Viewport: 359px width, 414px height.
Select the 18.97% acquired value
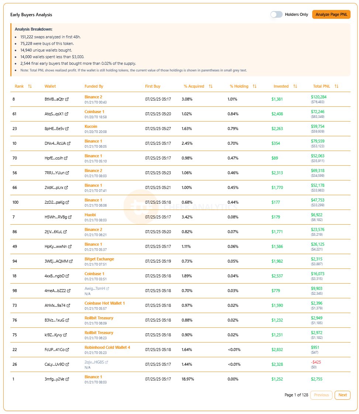tap(187, 379)
